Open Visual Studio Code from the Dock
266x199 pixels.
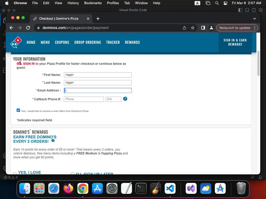click(x=170, y=188)
